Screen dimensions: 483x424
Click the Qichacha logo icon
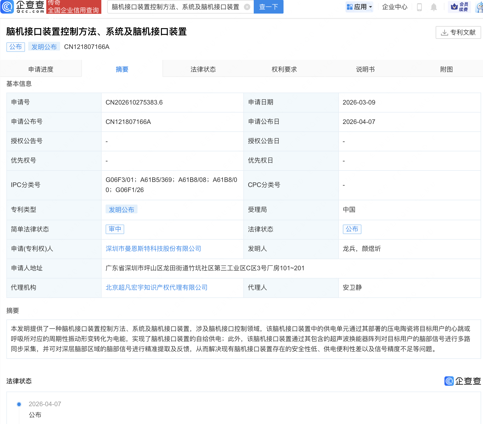tap(7, 7)
